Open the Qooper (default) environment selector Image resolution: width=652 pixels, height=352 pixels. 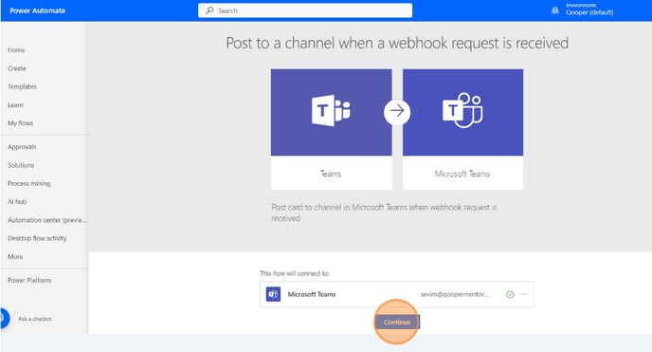pyautogui.click(x=589, y=9)
